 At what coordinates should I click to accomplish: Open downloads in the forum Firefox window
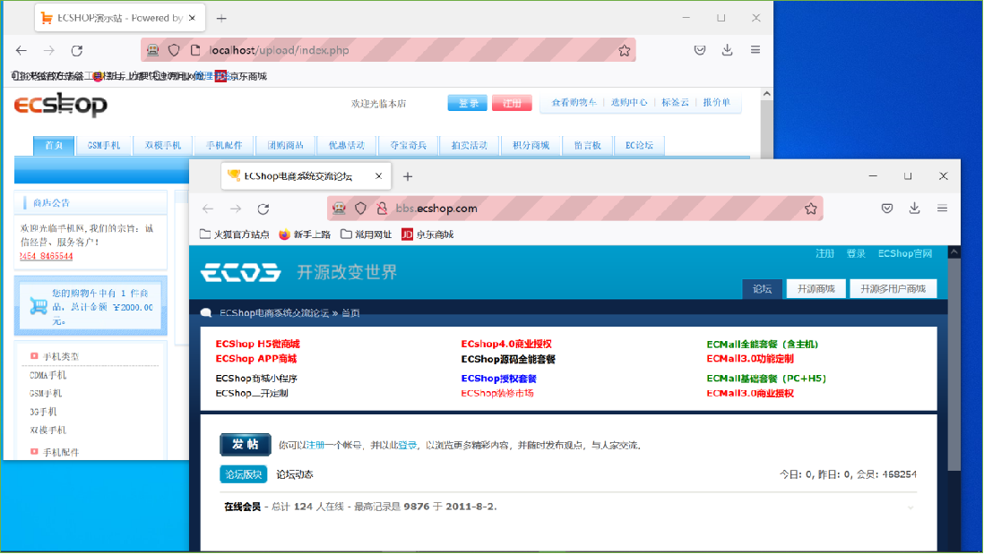[914, 208]
